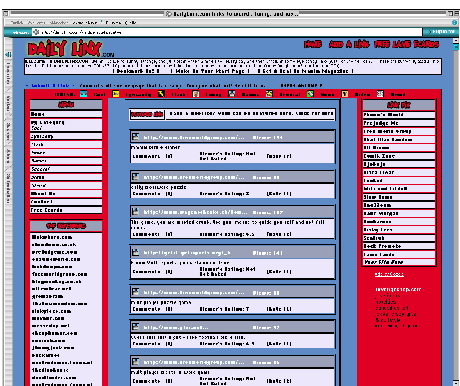Click the page icon in address bar
The image size is (460, 386).
click(x=36, y=32)
